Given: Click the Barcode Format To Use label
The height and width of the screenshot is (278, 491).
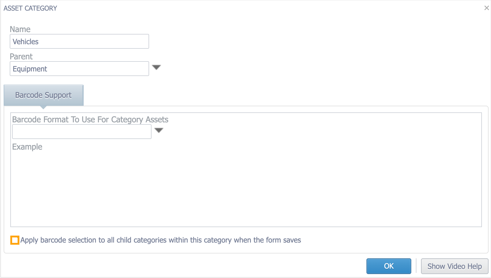Looking at the screenshot, I should pos(90,119).
